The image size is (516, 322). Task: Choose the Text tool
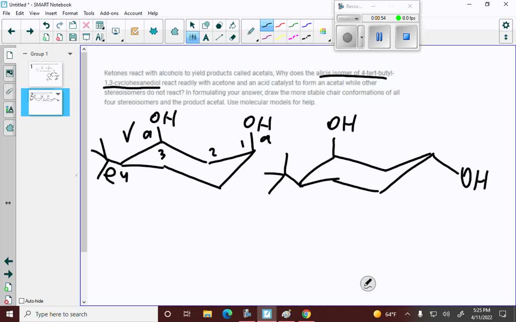click(206, 37)
